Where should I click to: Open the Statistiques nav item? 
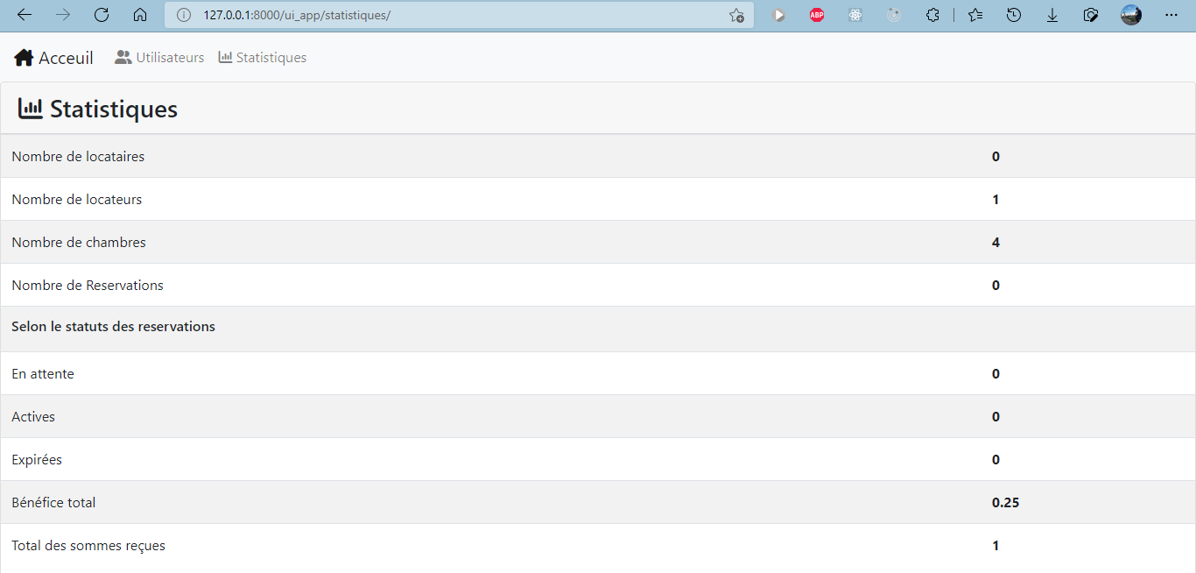click(263, 58)
